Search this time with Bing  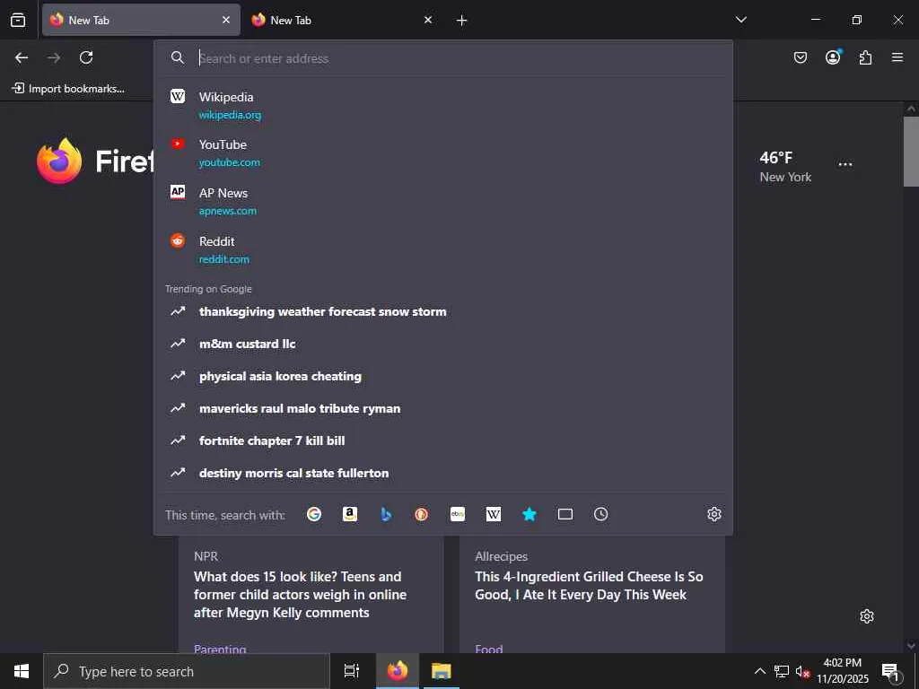(386, 514)
